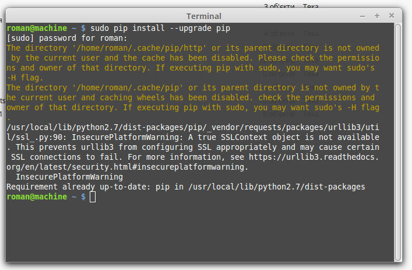Click the 'sudo pip install --upgrade pip' command
This screenshot has height=270, width=412.
(161, 28)
